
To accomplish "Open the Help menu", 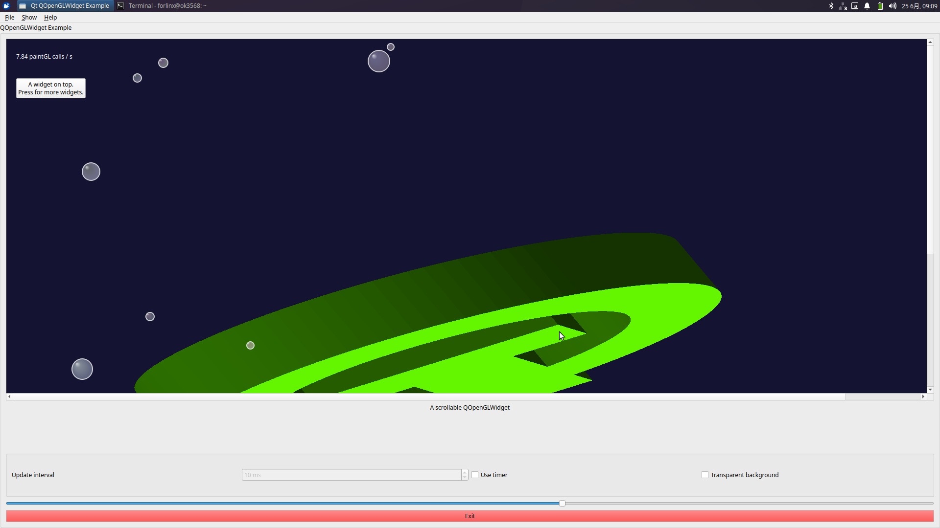I will point(50,17).
